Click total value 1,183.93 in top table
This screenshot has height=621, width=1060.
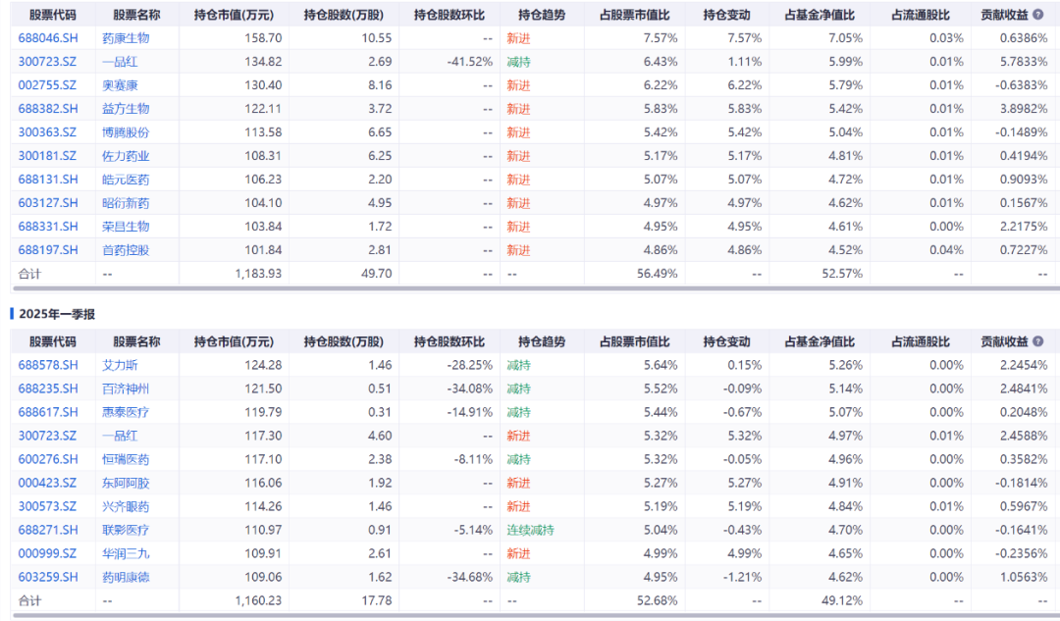click(258, 274)
